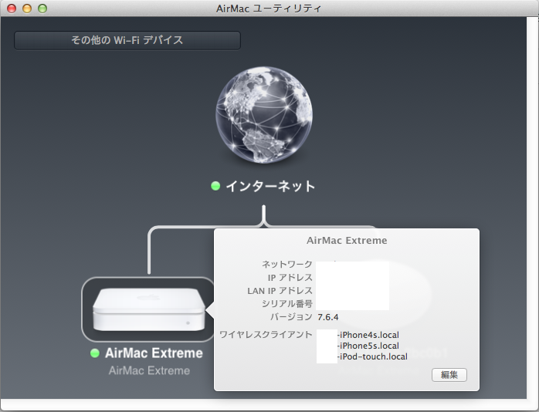Click the version value 7.6.4
Viewport: 539px width, 412px height.
click(x=328, y=317)
